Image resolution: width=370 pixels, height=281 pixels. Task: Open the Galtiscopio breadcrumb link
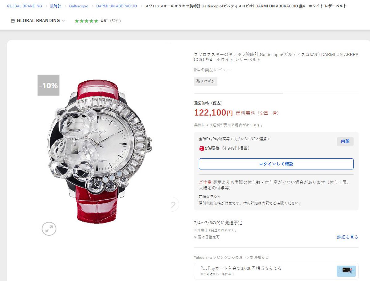point(79,6)
